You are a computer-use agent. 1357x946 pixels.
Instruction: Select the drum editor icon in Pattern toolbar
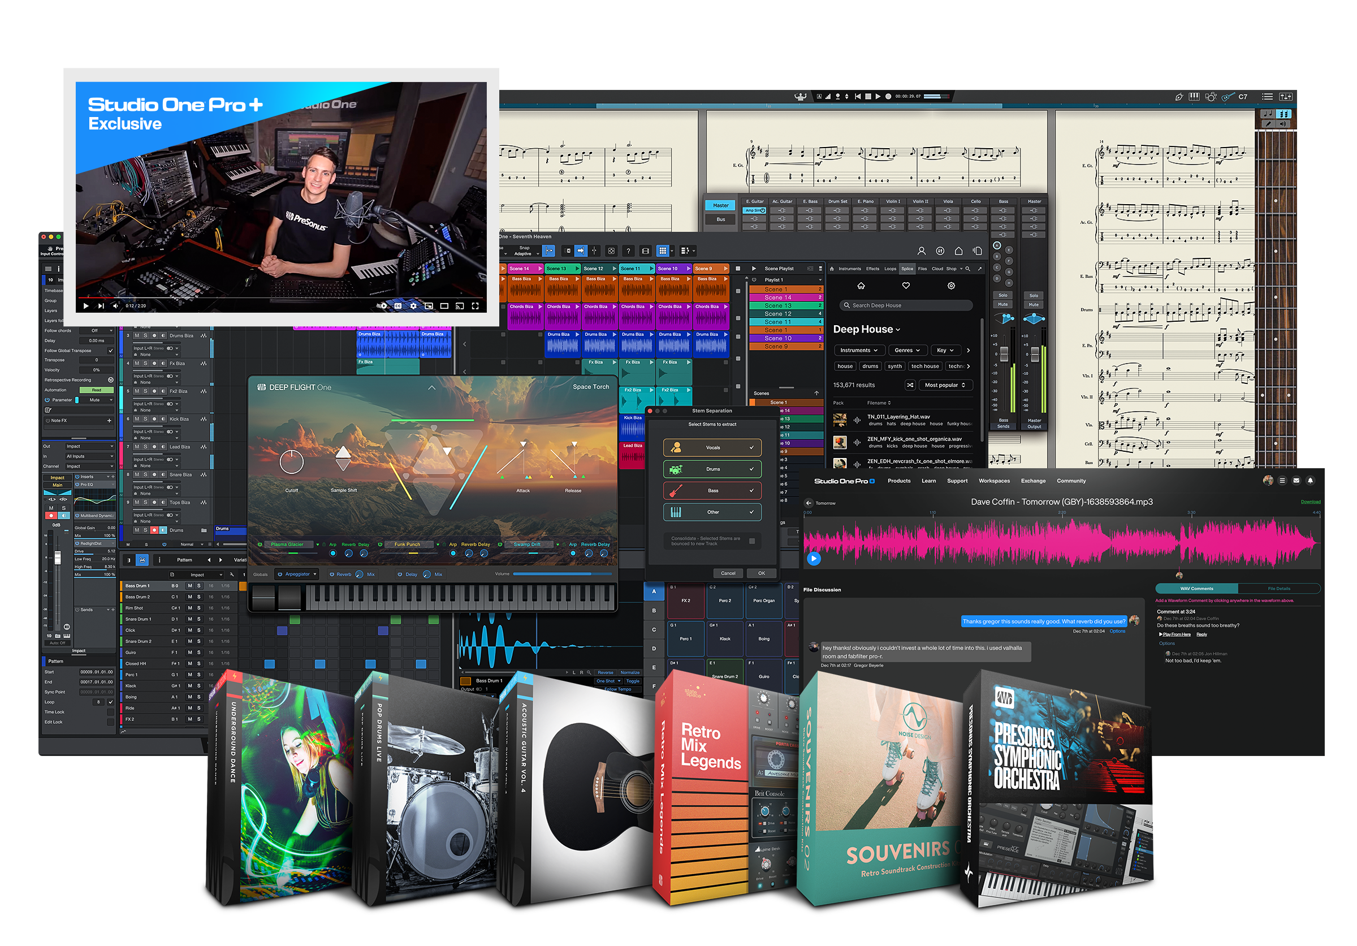point(142,560)
